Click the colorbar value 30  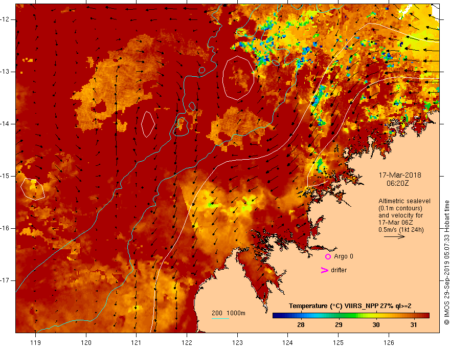[x=376, y=325]
